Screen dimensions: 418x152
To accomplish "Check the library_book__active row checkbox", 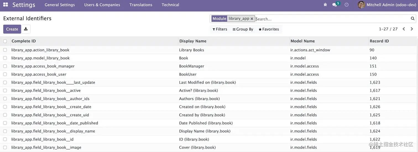I will [x=5, y=91].
